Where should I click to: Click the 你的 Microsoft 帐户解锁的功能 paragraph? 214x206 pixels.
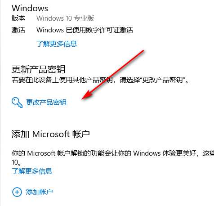tap(113, 153)
